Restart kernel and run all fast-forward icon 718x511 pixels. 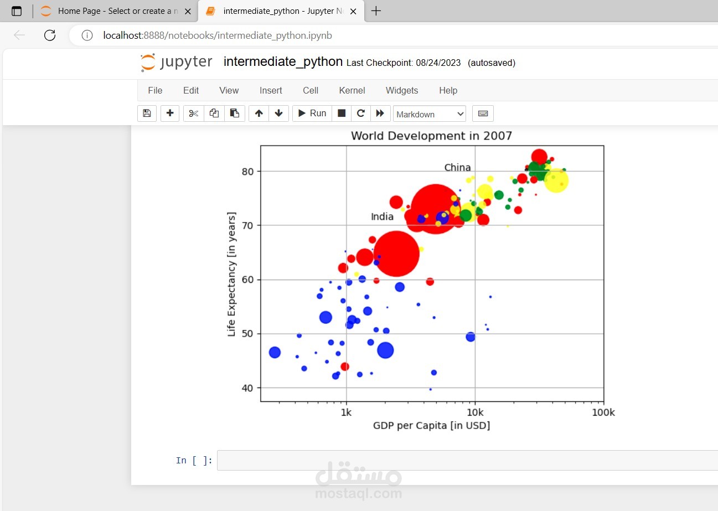pos(380,113)
